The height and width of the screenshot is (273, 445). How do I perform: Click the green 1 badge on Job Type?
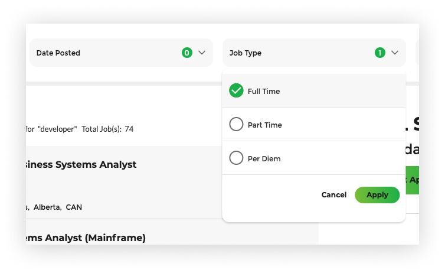pyautogui.click(x=380, y=53)
